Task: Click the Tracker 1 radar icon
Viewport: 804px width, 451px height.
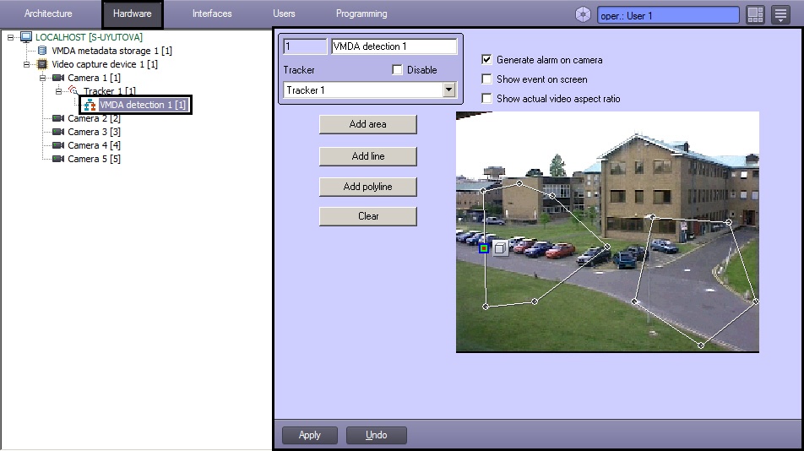Action: coord(73,91)
